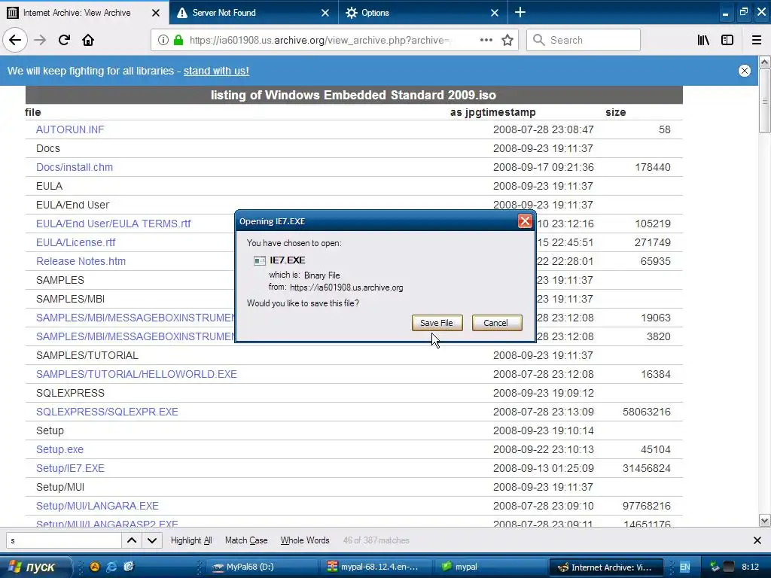Toggle Match Case in find bar

246,540
